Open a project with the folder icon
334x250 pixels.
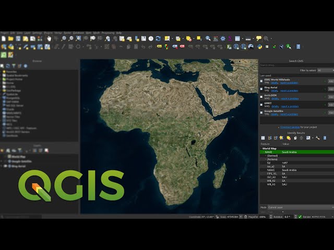(x=10, y=39)
